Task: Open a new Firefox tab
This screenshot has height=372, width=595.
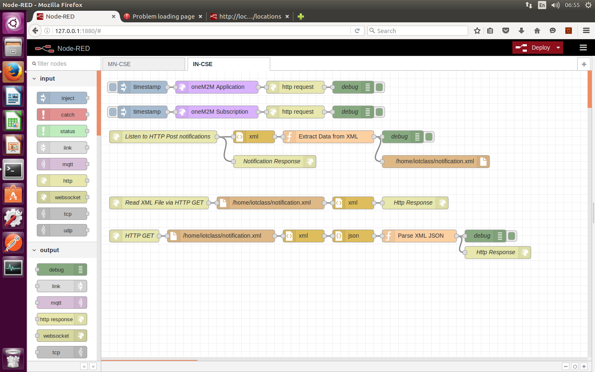Action: pyautogui.click(x=301, y=17)
